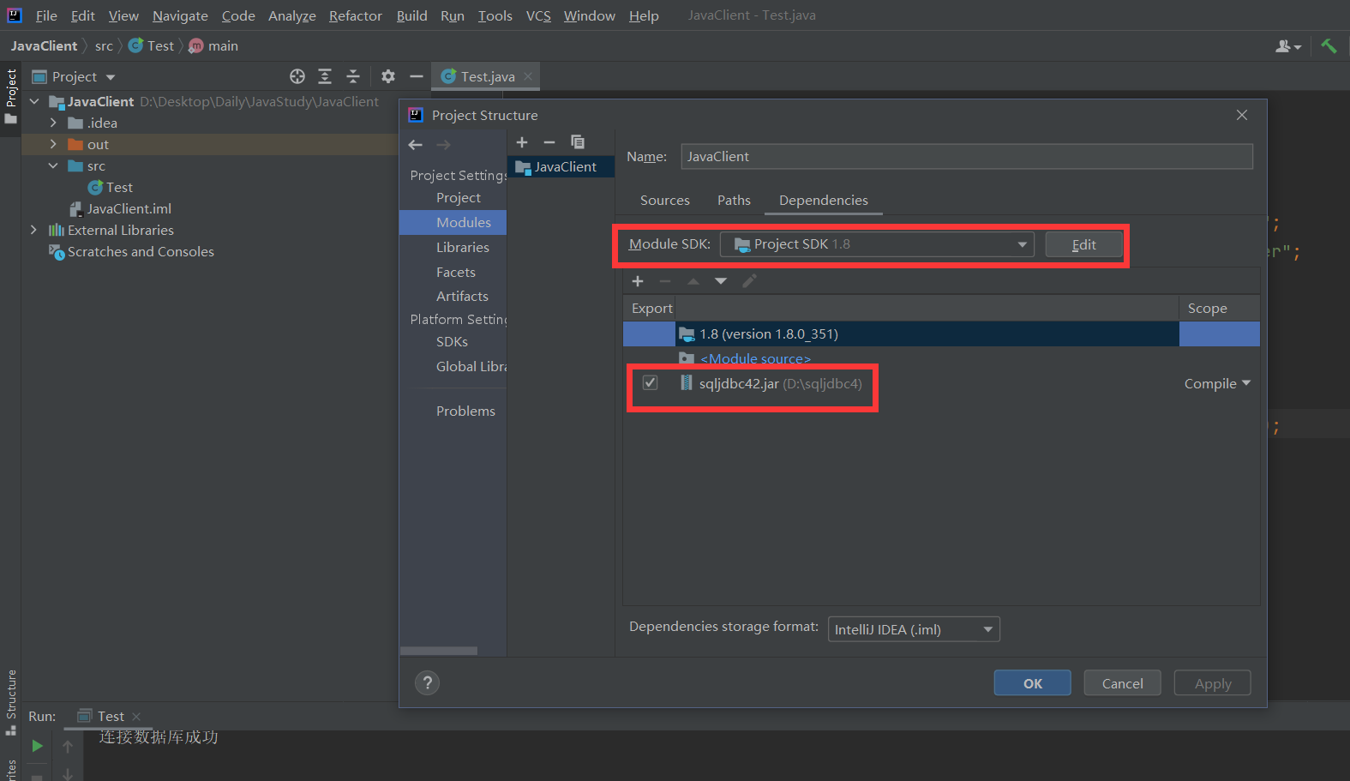Click the main method breadcrumb
Screen dimensions: 1350x781
[213, 46]
